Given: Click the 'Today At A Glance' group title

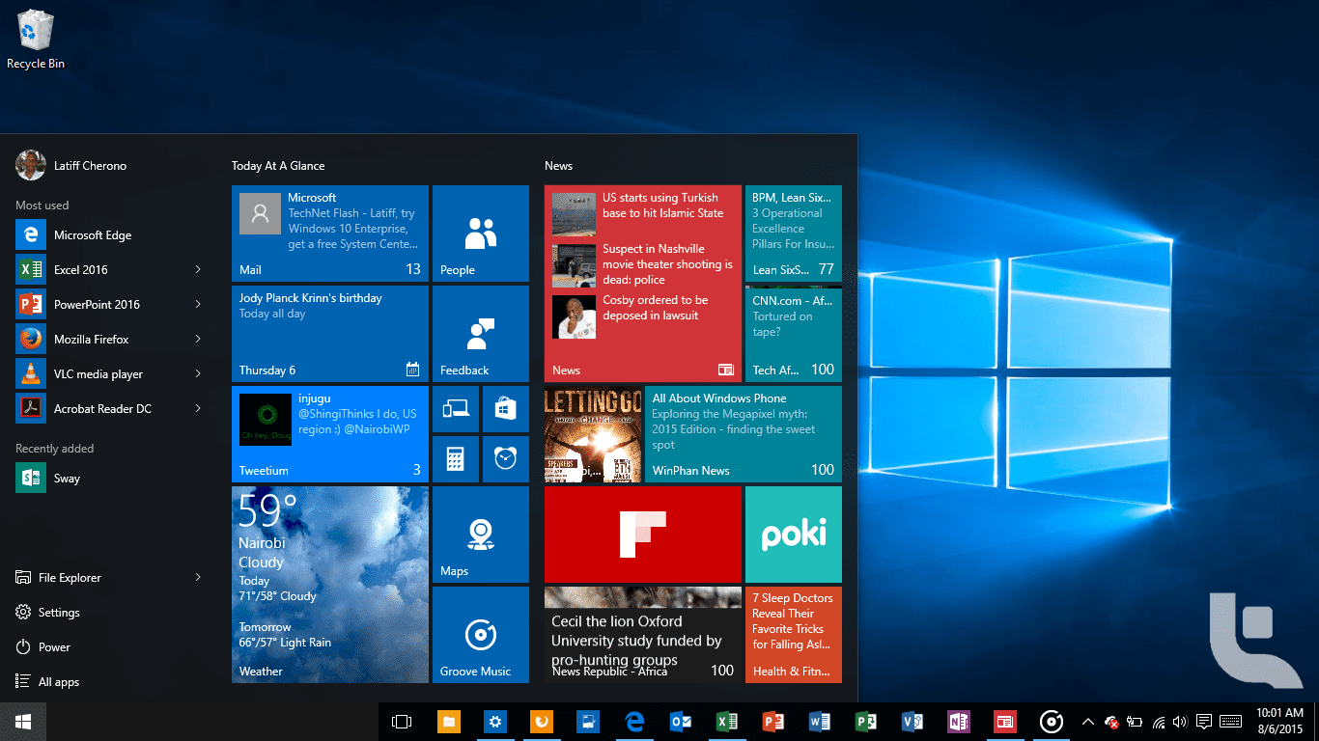Looking at the screenshot, I should (278, 166).
